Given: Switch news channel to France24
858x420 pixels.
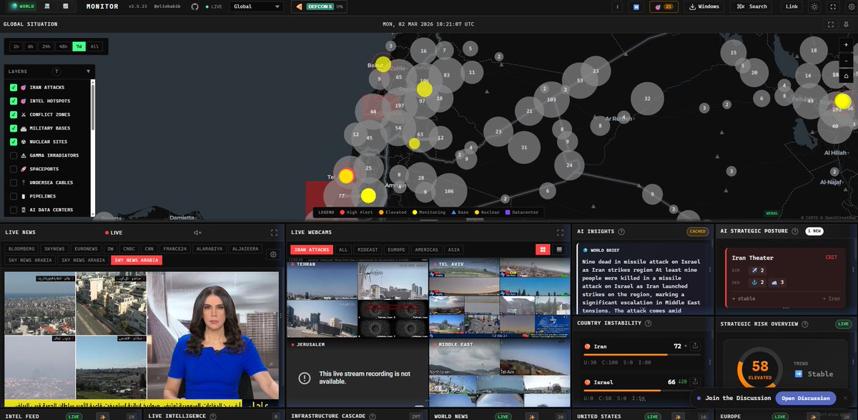Looking at the screenshot, I should pos(176,249).
